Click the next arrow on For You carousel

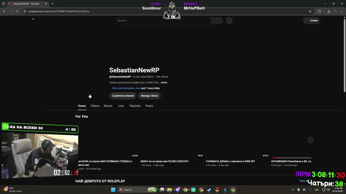(x=310, y=140)
